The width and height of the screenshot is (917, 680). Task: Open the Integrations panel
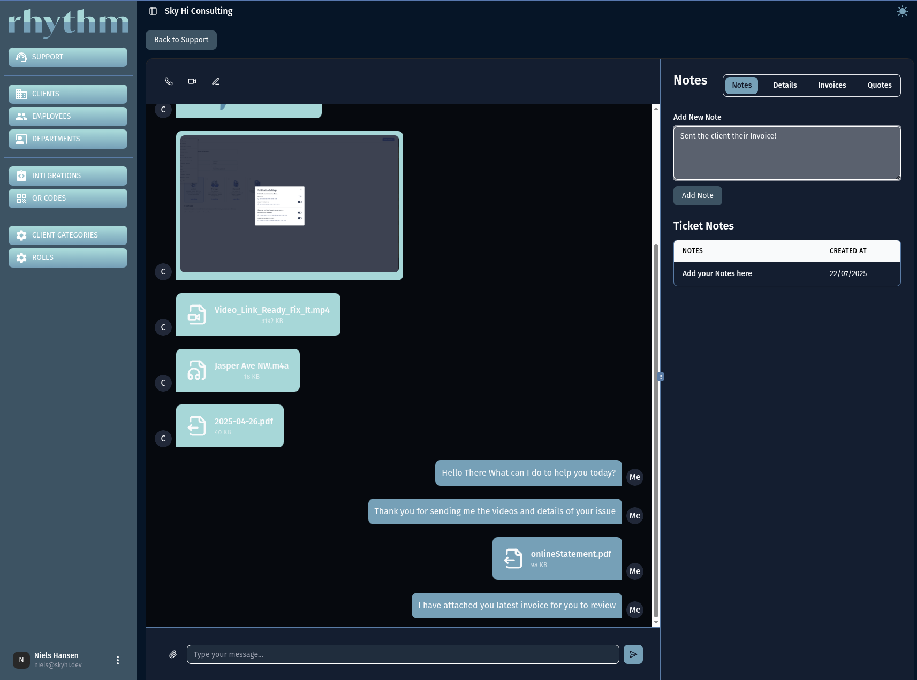pos(68,175)
